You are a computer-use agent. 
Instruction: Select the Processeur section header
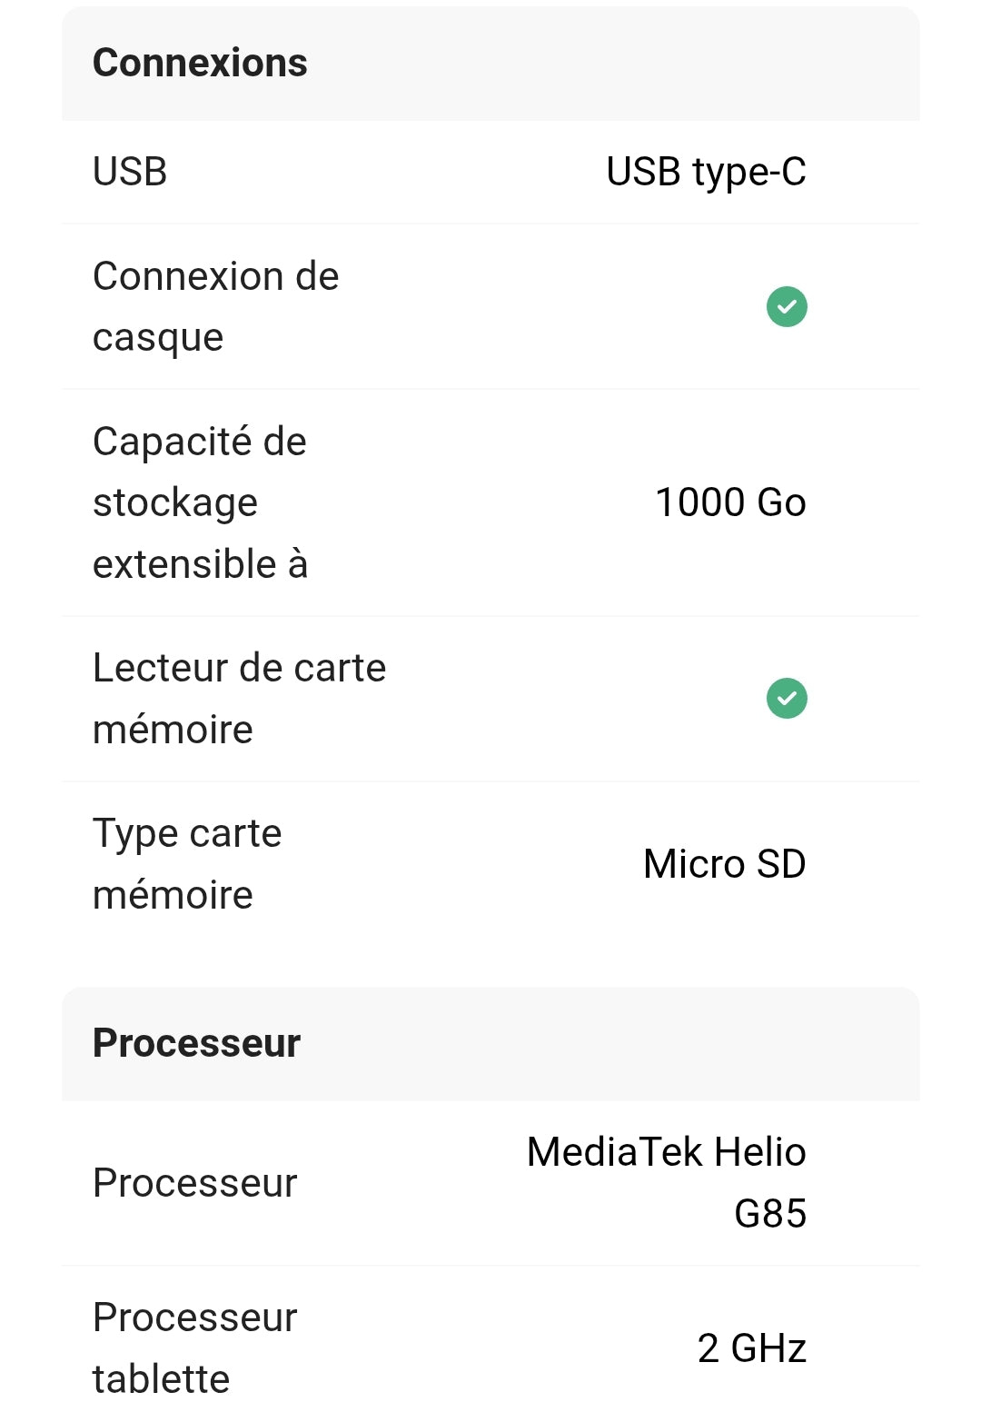pos(490,1044)
